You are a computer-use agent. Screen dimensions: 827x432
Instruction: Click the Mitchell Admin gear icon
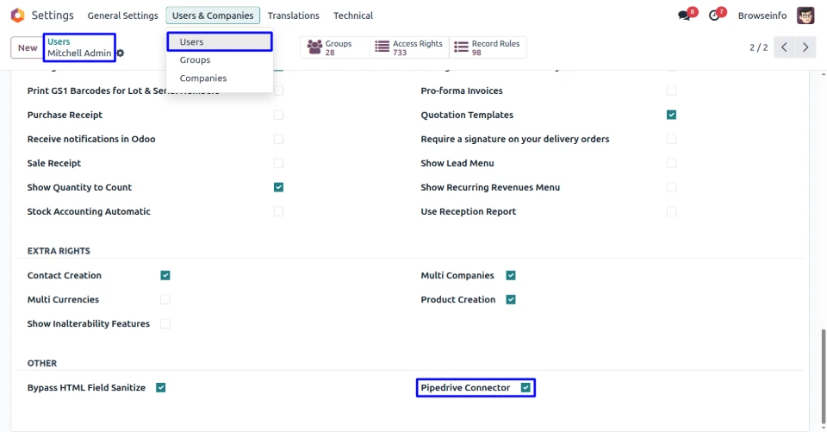pyautogui.click(x=121, y=53)
